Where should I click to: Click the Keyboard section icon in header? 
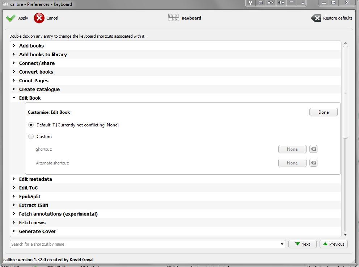(x=173, y=18)
